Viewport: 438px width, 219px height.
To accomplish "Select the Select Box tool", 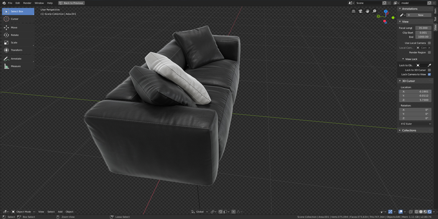I will click(18, 11).
